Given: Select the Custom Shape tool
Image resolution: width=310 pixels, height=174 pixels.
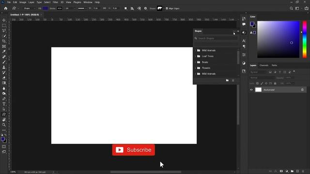Looking at the screenshot, I should click(4, 115).
